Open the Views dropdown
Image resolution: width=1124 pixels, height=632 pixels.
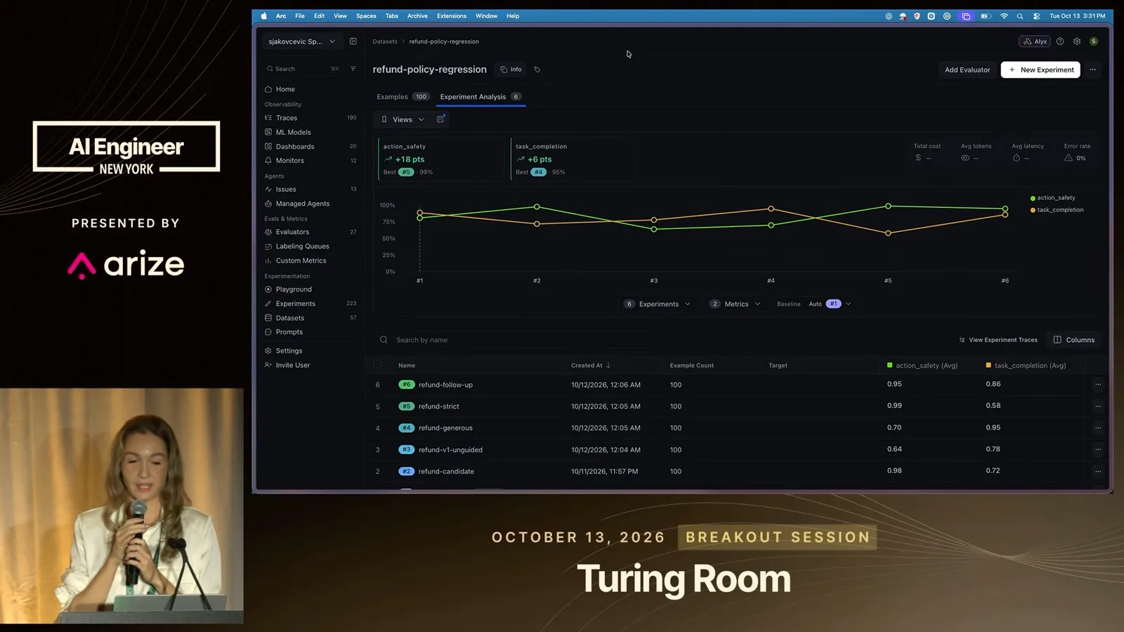(x=403, y=119)
